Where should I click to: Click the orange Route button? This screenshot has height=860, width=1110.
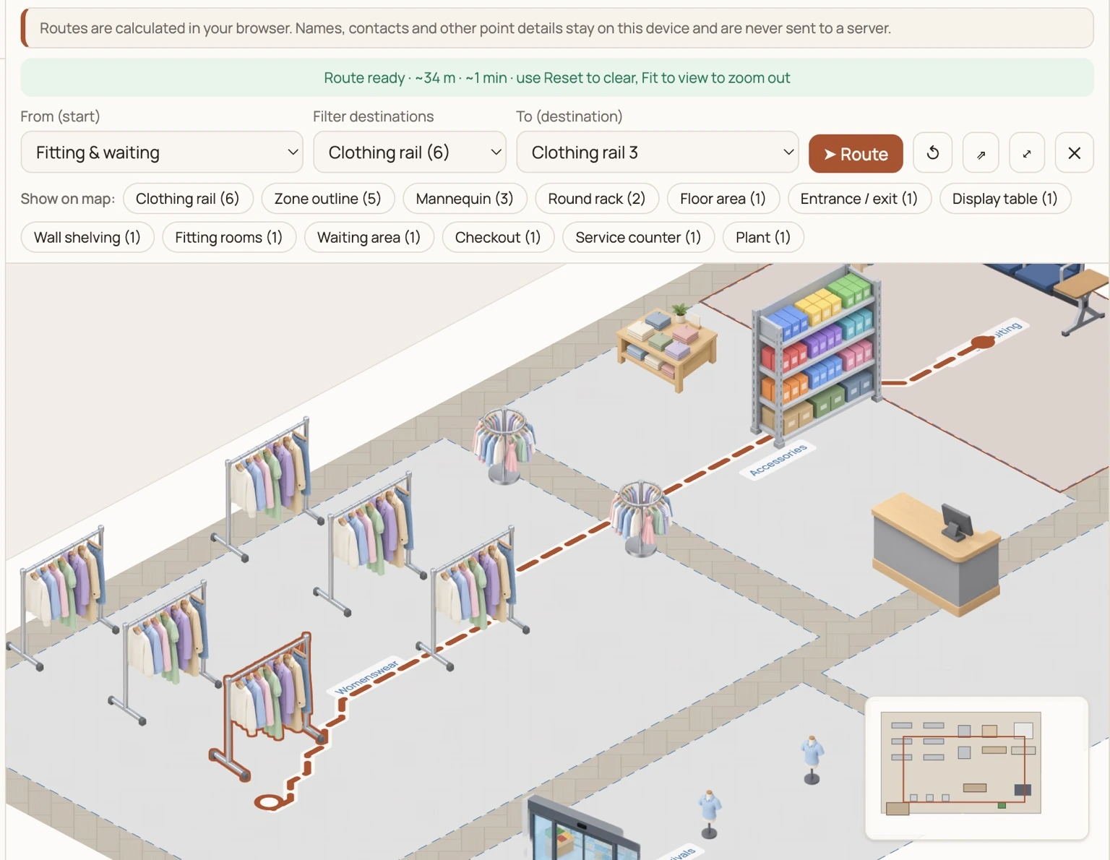(856, 154)
